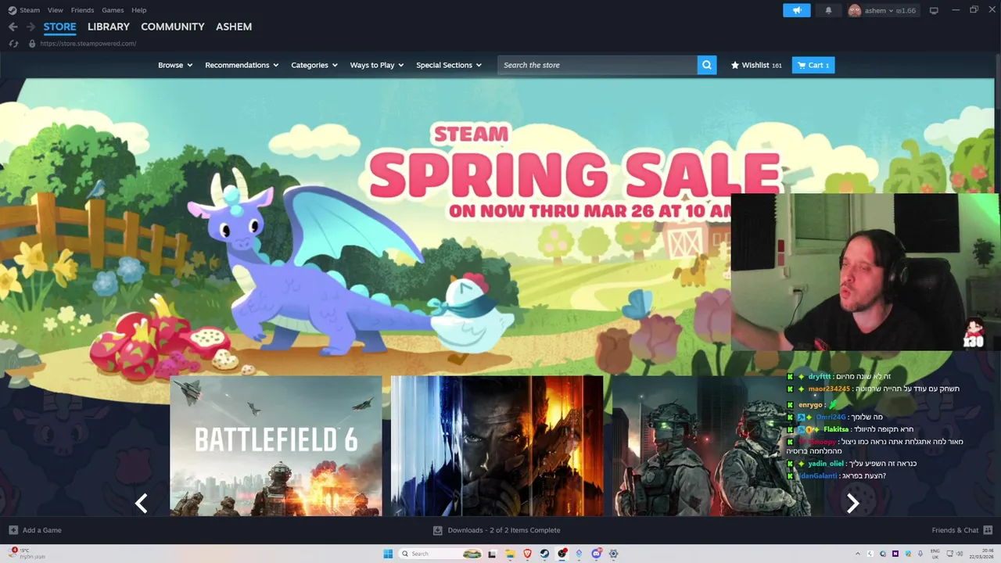The width and height of the screenshot is (1001, 563).
Task: Open the Cart button
Action: pyautogui.click(x=813, y=65)
